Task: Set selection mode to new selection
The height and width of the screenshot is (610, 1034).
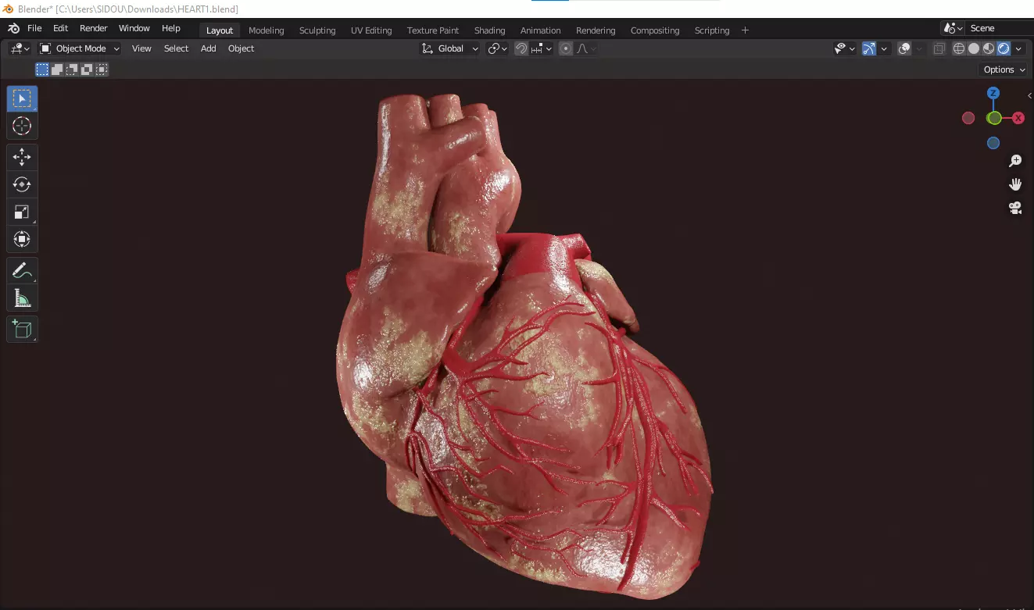Action: [x=42, y=70]
